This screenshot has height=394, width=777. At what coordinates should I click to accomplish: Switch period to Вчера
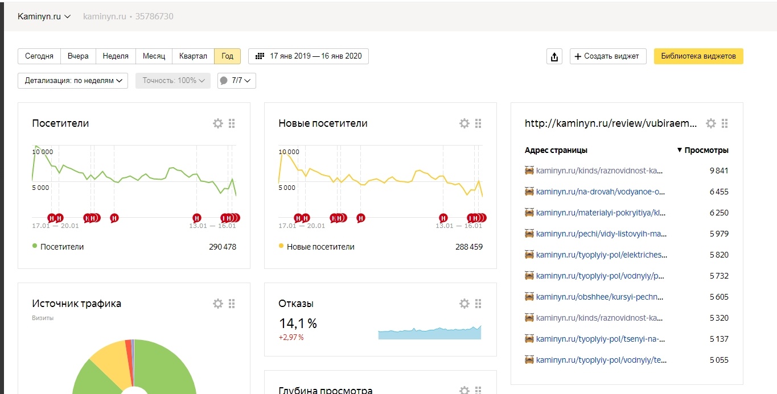coord(78,56)
